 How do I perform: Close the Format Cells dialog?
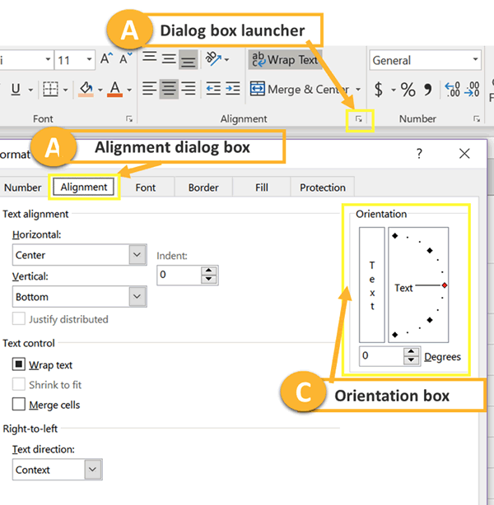(464, 153)
